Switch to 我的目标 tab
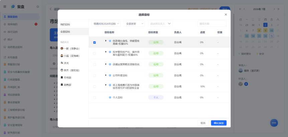 tap(73, 24)
